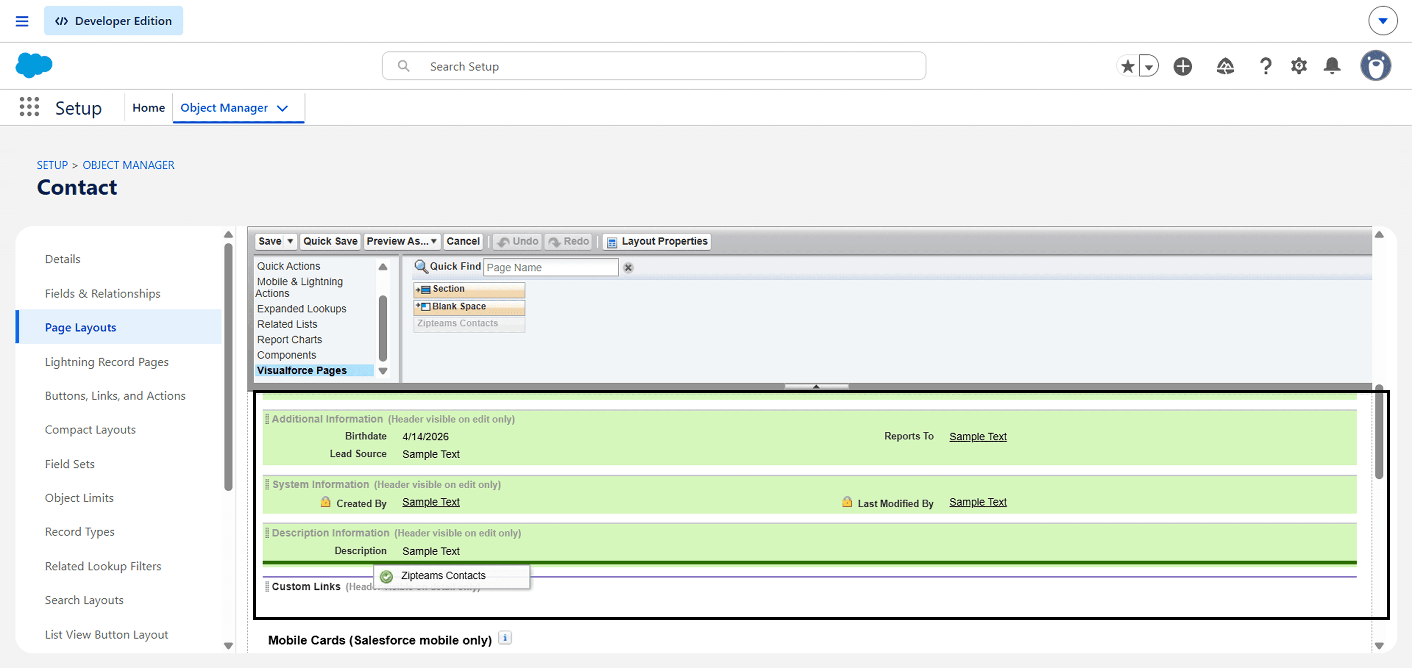Open the App Launcher grid icon
Image resolution: width=1412 pixels, height=668 pixels.
[x=29, y=107]
